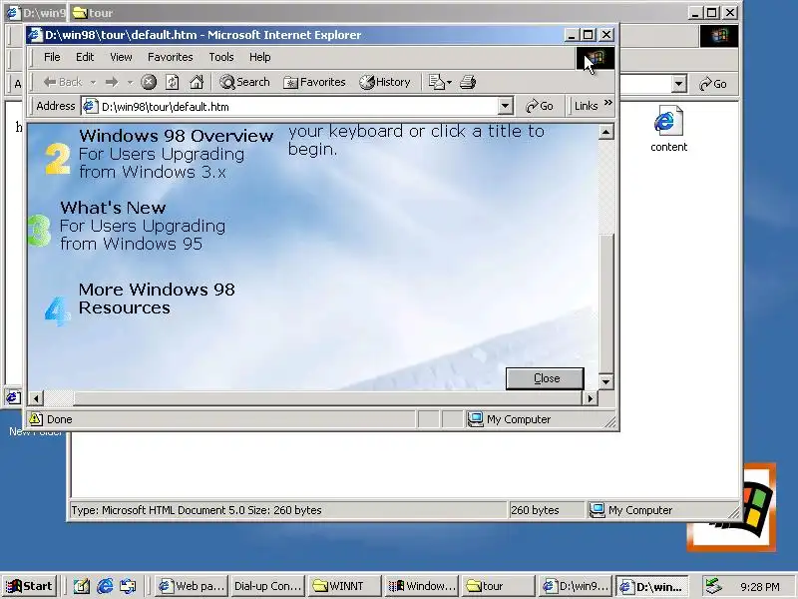The height and width of the screenshot is (599, 798).
Task: Click the horizontal scrollbar left arrow
Action: click(36, 398)
